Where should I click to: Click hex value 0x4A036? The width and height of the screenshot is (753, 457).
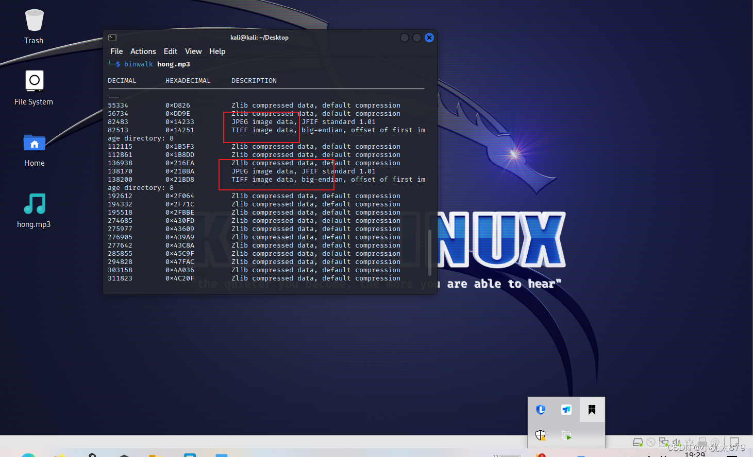click(x=180, y=270)
